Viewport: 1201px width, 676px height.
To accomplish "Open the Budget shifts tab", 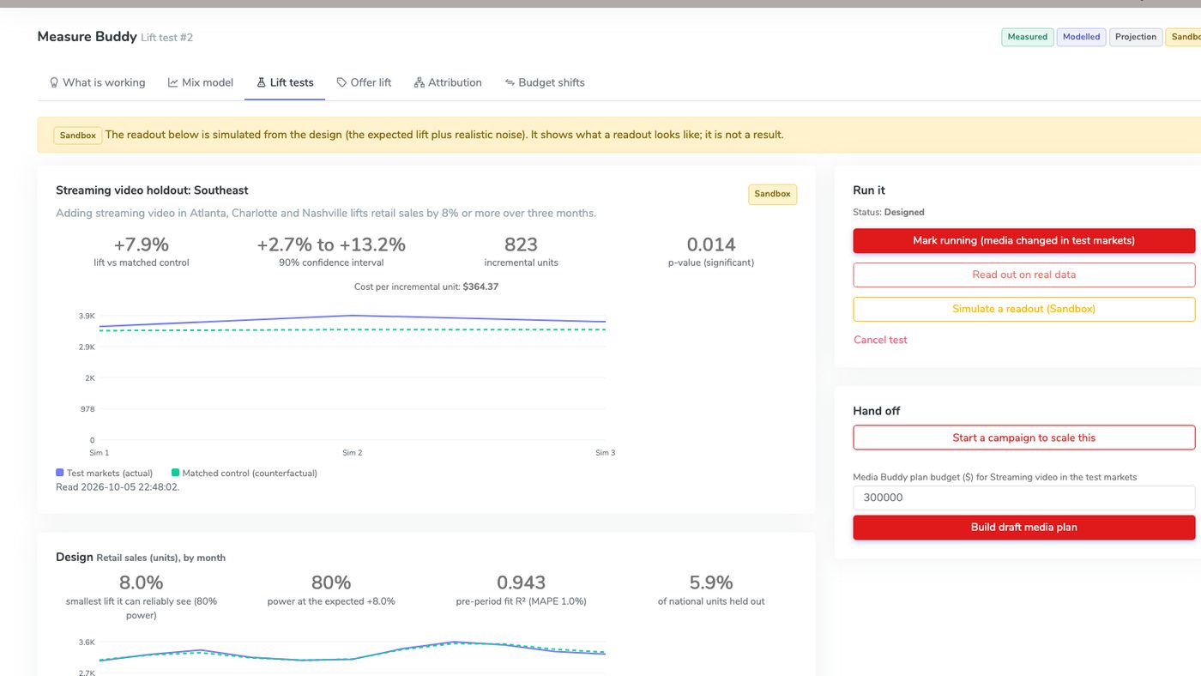I will click(545, 82).
